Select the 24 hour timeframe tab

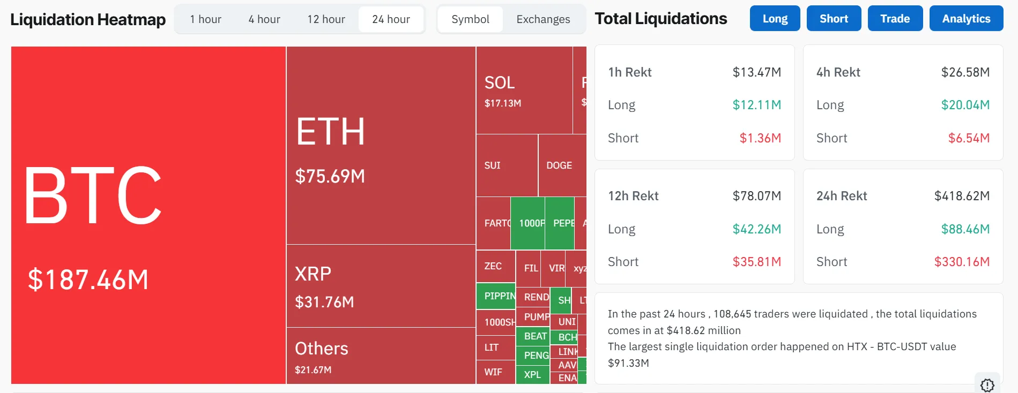[391, 19]
